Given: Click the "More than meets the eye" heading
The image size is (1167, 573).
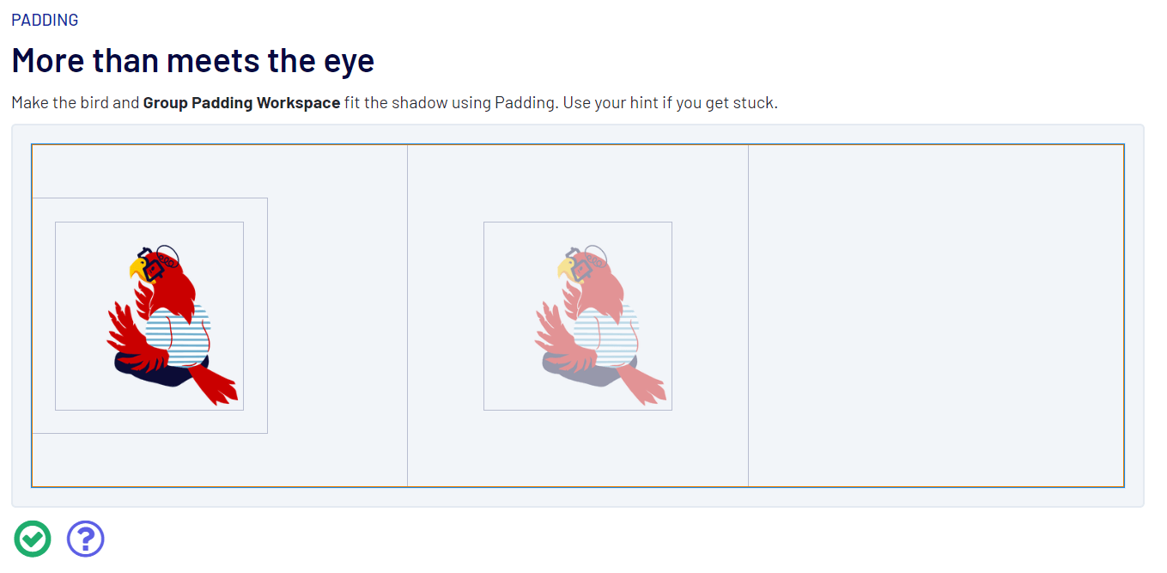Looking at the screenshot, I should (x=192, y=61).
